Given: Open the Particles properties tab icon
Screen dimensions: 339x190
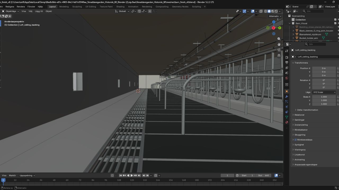Looking at the screenshot, I should (x=287, y=102).
